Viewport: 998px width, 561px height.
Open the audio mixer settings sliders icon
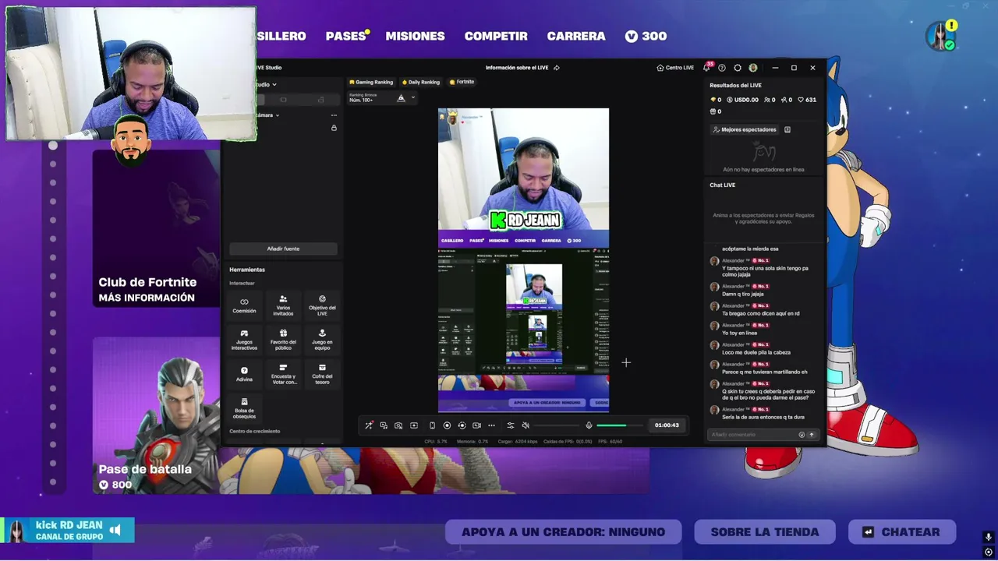tap(511, 425)
